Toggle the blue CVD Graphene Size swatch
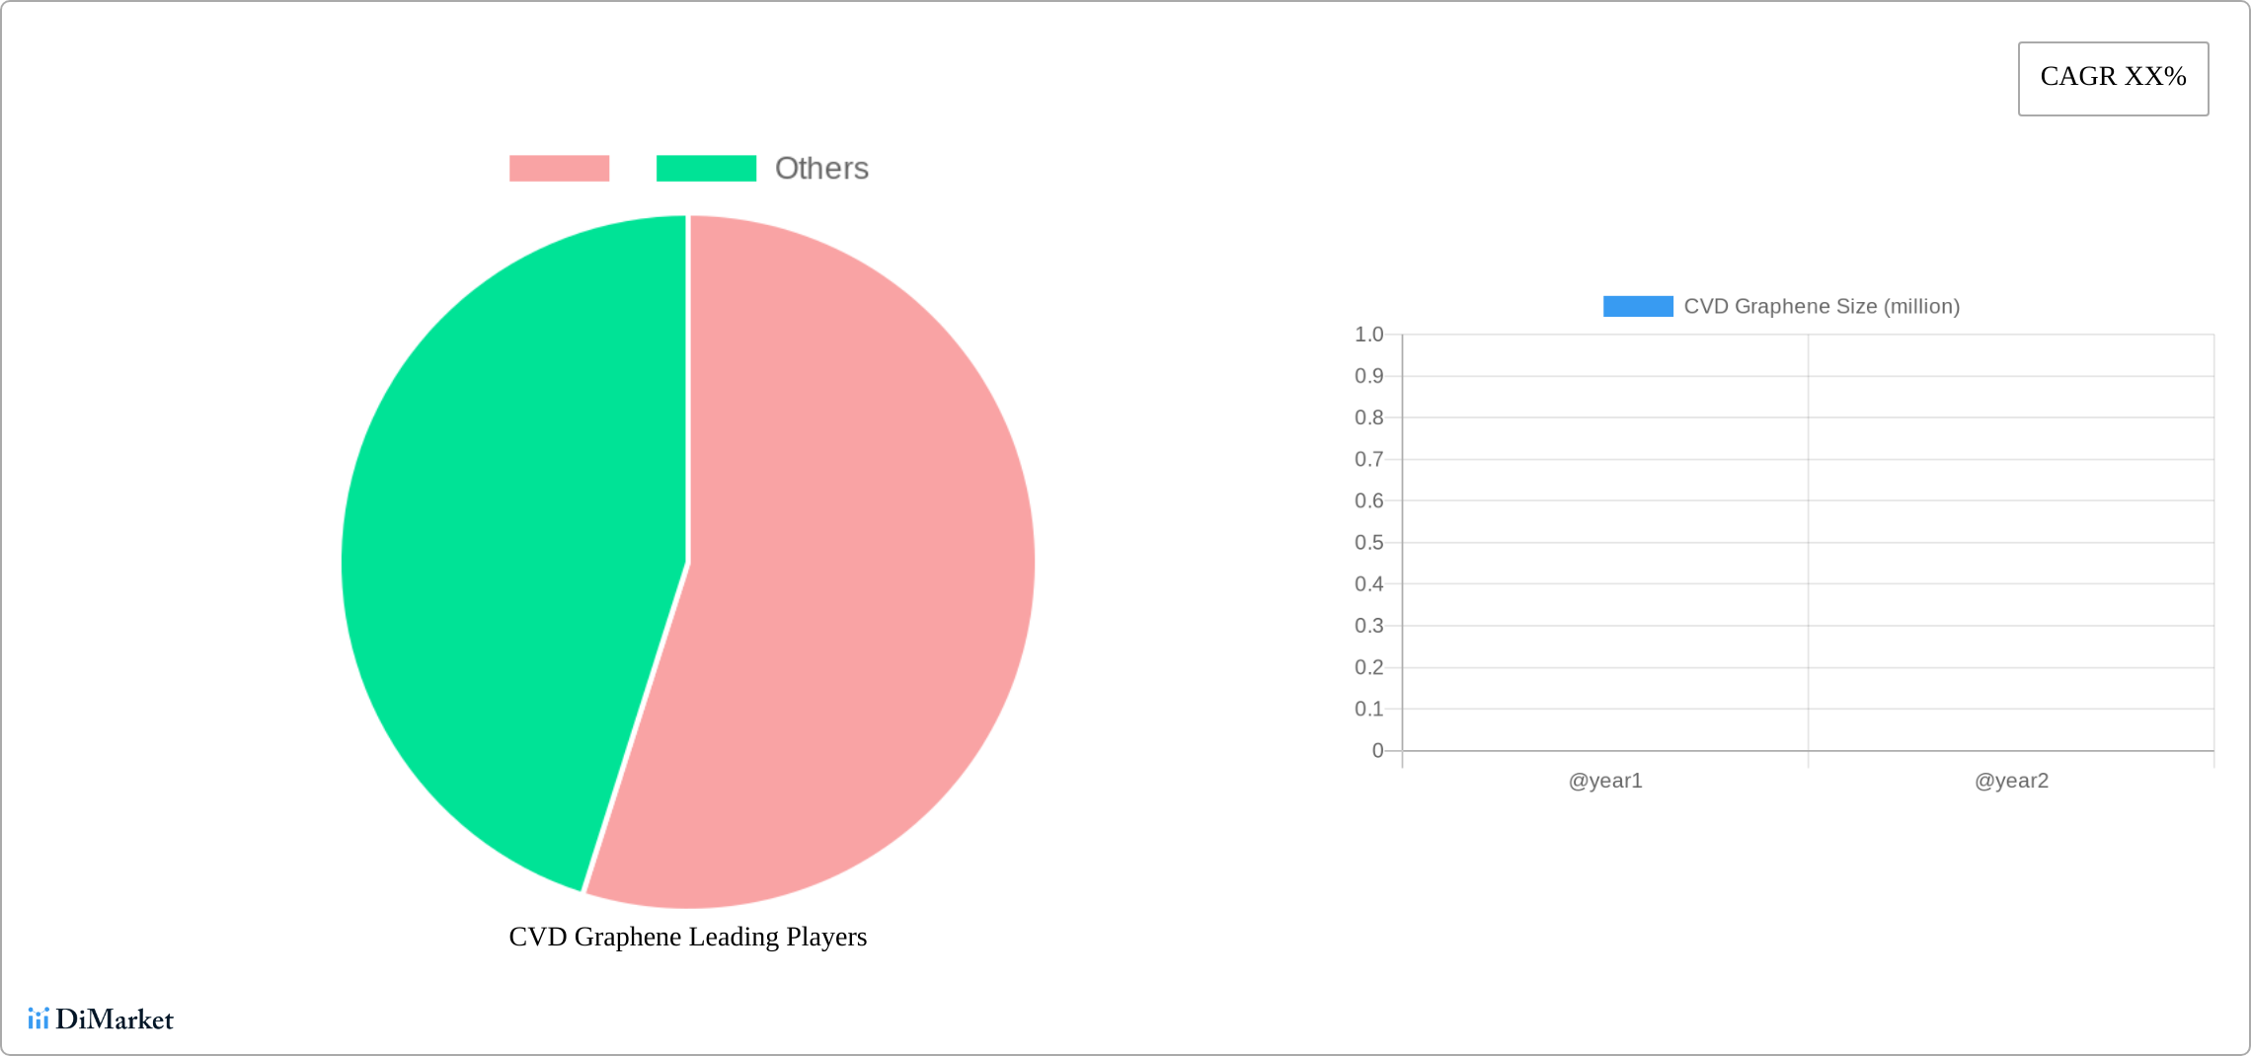Screen dimensions: 2251x1056 (x=1637, y=307)
